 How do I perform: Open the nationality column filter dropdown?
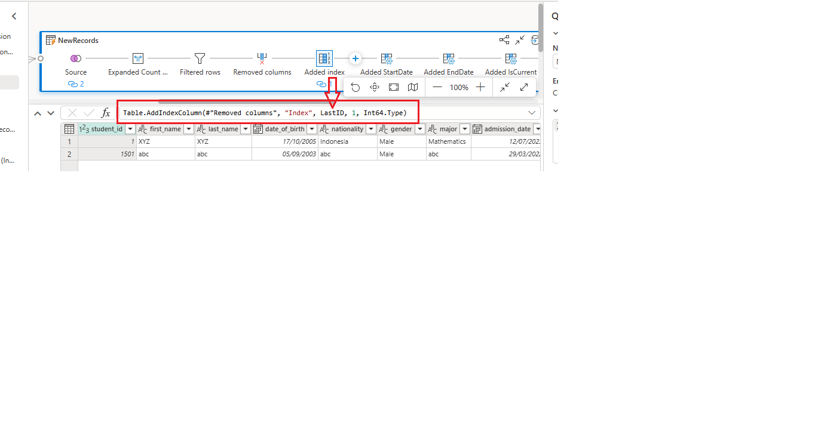coord(371,129)
